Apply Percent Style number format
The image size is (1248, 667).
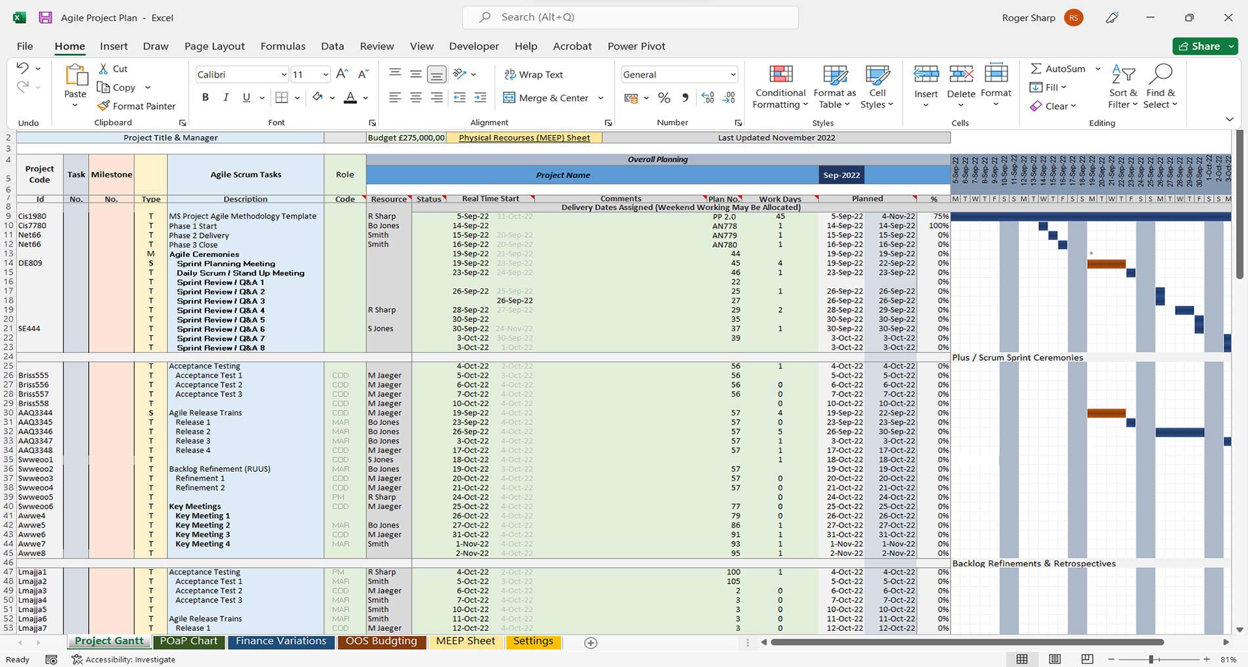[664, 98]
